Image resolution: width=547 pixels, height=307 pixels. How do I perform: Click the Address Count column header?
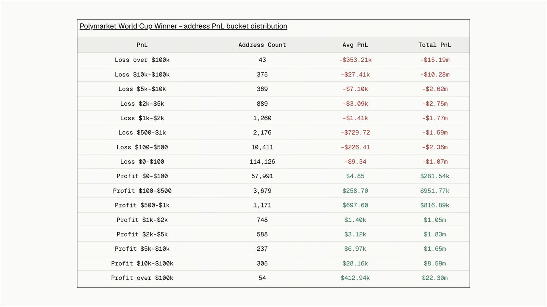tap(262, 45)
